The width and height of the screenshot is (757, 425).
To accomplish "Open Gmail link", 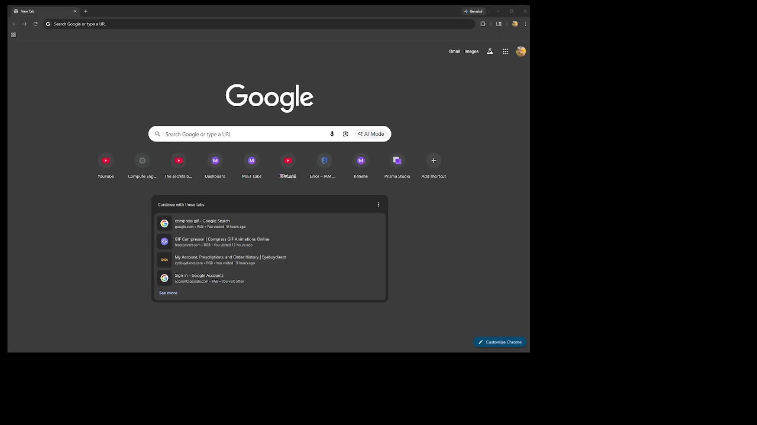I will [x=454, y=51].
